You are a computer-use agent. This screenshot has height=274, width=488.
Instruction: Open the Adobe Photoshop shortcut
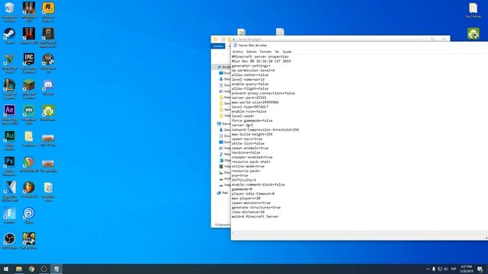coord(9,166)
